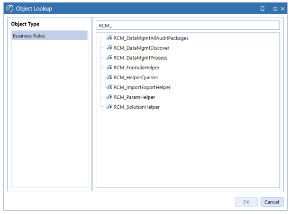Select RCM_DataMgmtAllAuditPackages in the list
The image size is (291, 214).
point(151,38)
